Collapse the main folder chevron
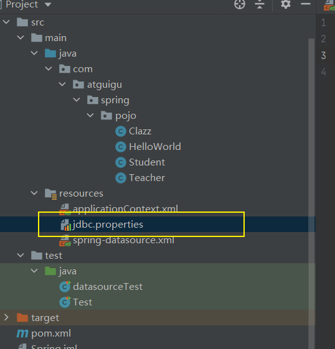Viewport: 335px width, 349px height. point(21,37)
